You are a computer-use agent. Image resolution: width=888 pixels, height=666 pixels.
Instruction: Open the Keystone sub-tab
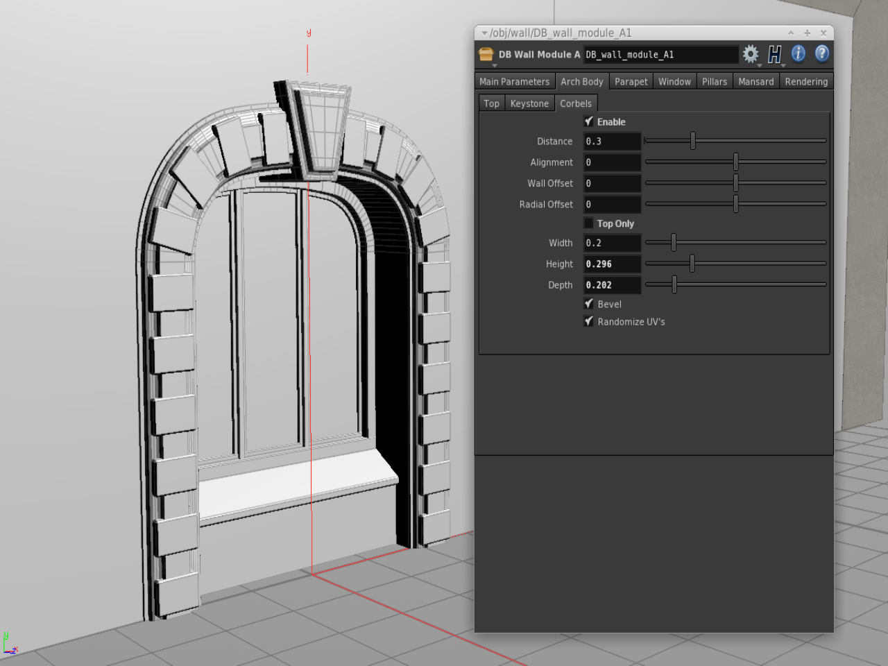pyautogui.click(x=529, y=103)
